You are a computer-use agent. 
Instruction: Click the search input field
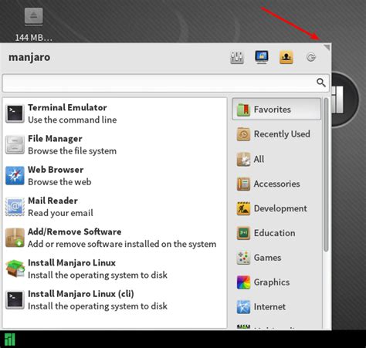point(166,83)
